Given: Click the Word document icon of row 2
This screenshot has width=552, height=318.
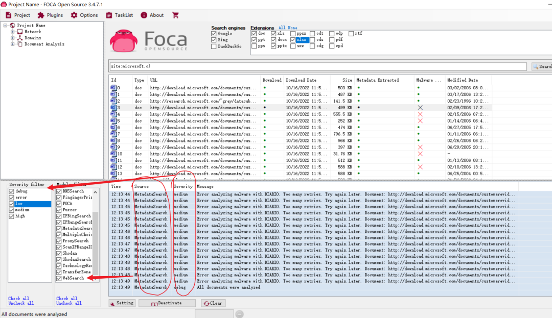Looking at the screenshot, I should (113, 101).
